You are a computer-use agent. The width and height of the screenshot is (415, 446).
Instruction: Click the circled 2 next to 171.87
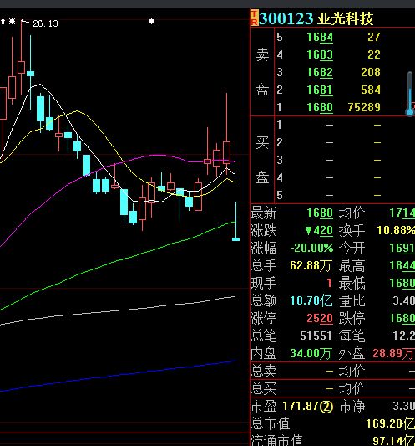[326, 407]
